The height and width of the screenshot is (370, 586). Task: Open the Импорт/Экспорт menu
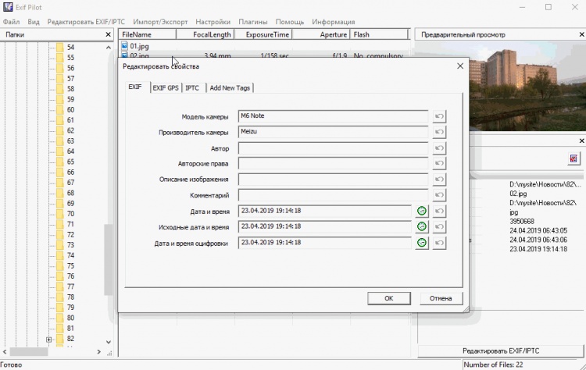pyautogui.click(x=160, y=22)
